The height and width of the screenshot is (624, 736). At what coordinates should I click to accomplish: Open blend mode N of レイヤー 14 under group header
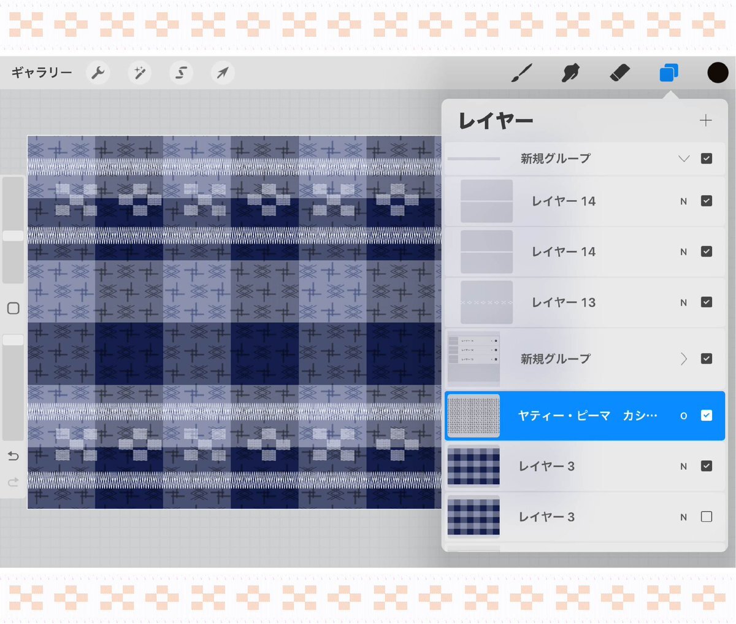coord(684,201)
